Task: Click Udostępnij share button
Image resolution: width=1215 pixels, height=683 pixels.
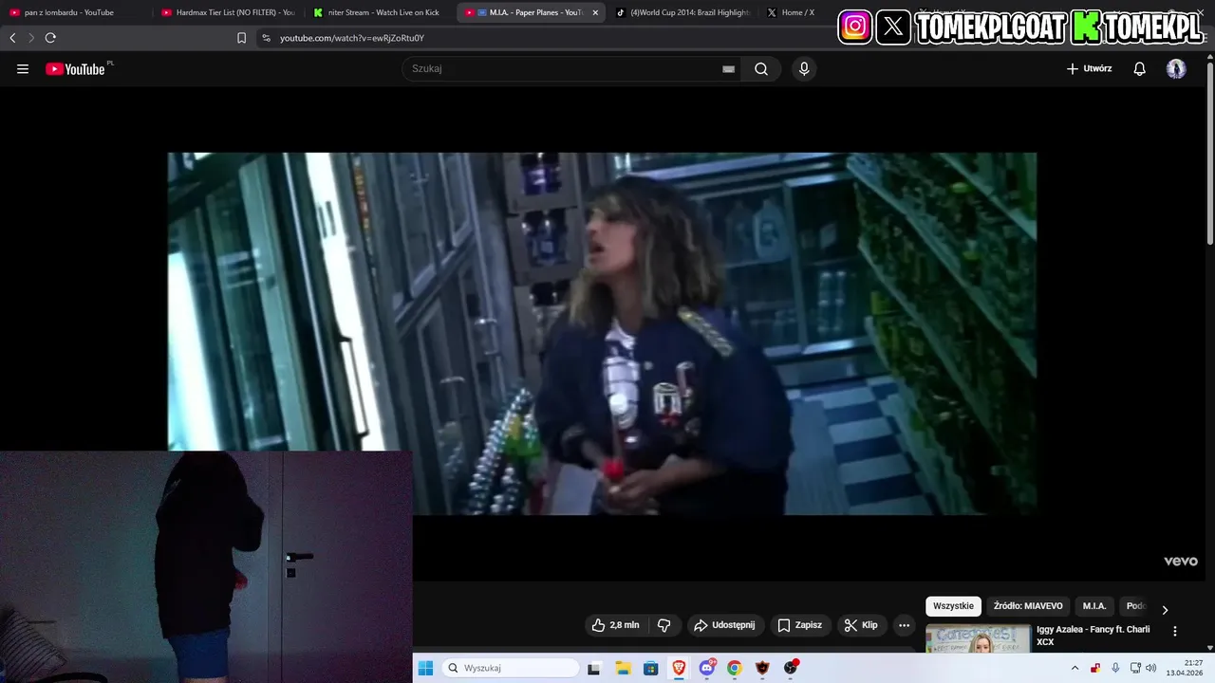Action: point(725,625)
